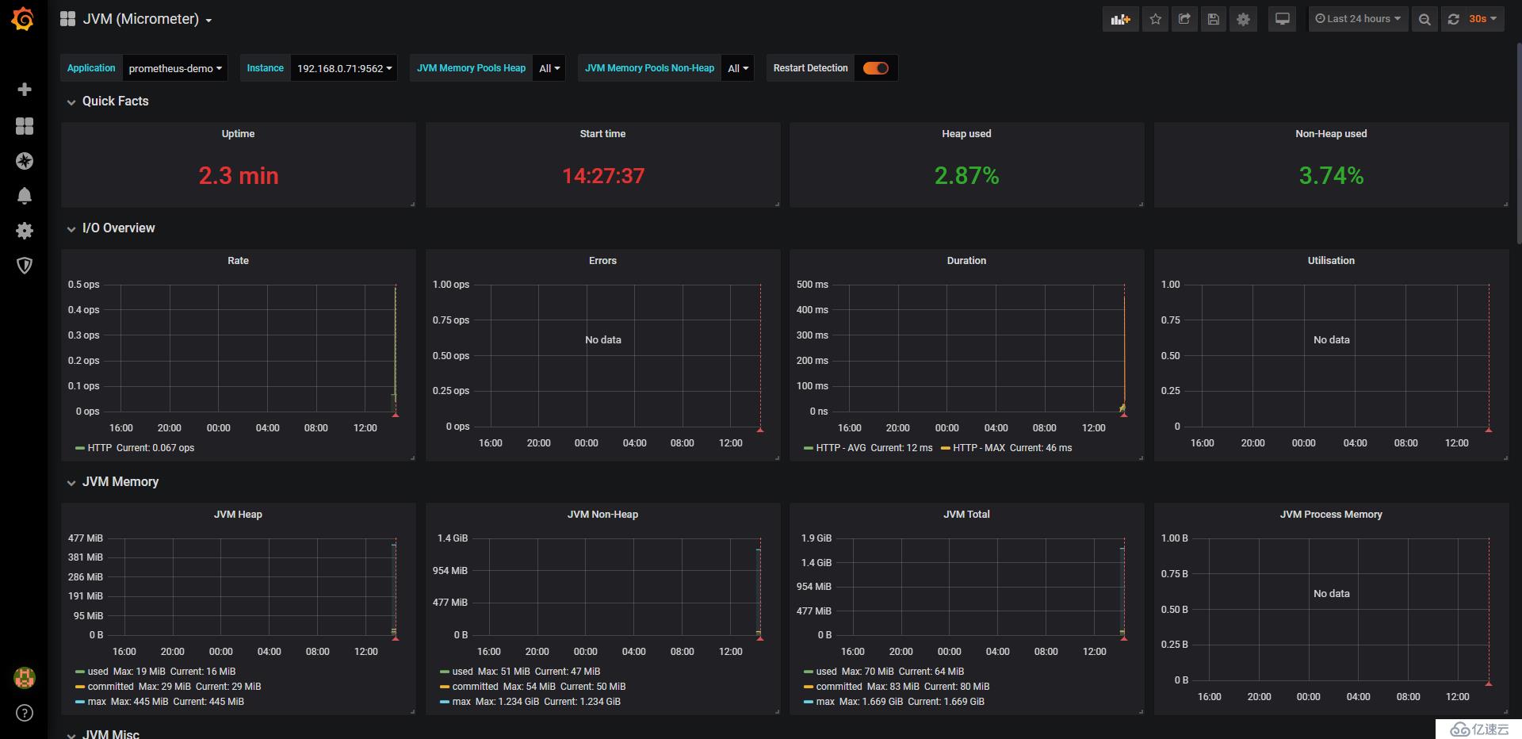Open the JVM (Micrometer) dashboard title dropdown
The image size is (1522, 739).
click(x=147, y=19)
